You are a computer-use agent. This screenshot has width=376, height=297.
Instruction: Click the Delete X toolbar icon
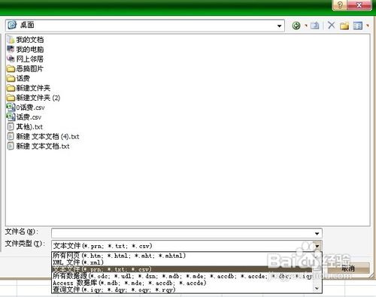pyautogui.click(x=332, y=25)
